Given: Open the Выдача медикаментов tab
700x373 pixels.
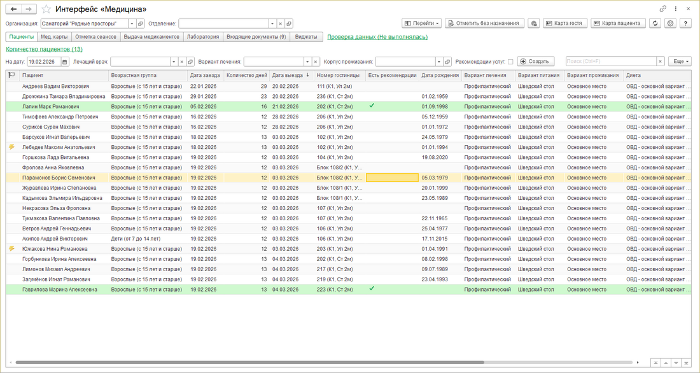Looking at the screenshot, I should (151, 37).
